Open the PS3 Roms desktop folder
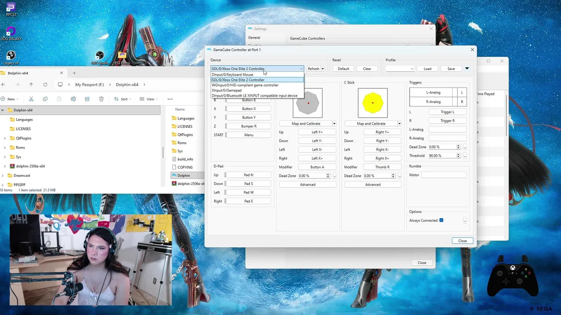This screenshot has width=561, height=315. pos(122,58)
